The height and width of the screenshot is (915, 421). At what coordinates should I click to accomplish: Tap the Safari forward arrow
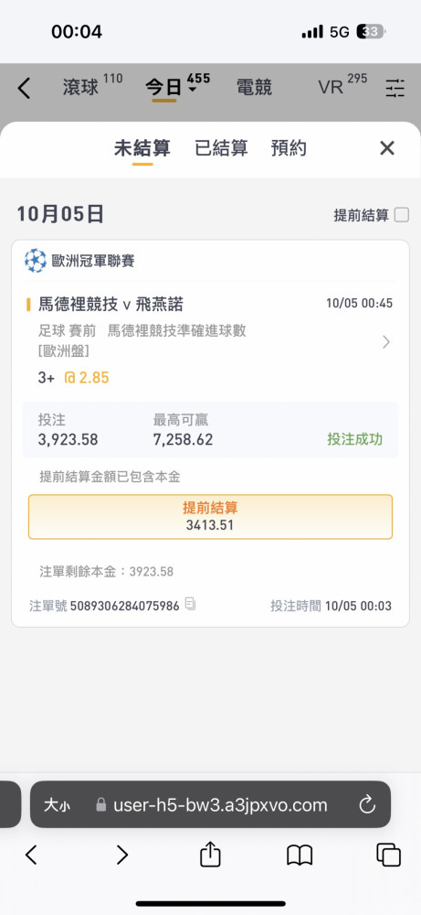point(121,855)
